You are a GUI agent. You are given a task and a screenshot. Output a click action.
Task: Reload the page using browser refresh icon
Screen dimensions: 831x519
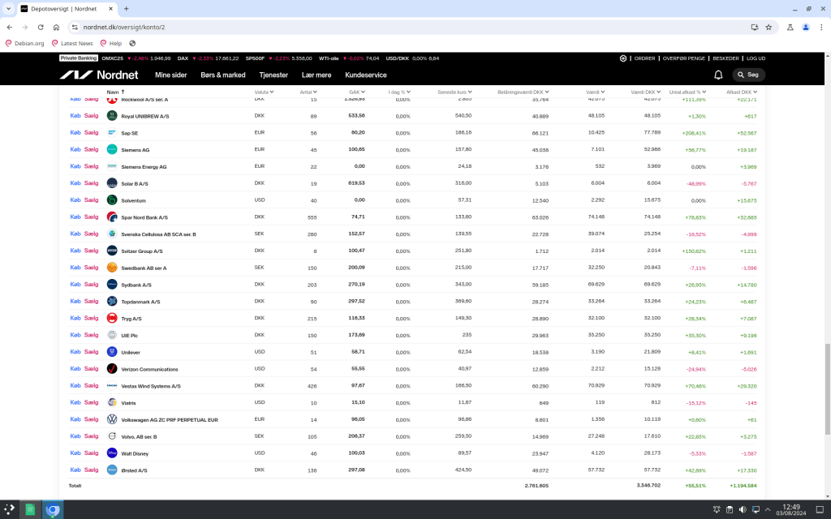coord(56,27)
